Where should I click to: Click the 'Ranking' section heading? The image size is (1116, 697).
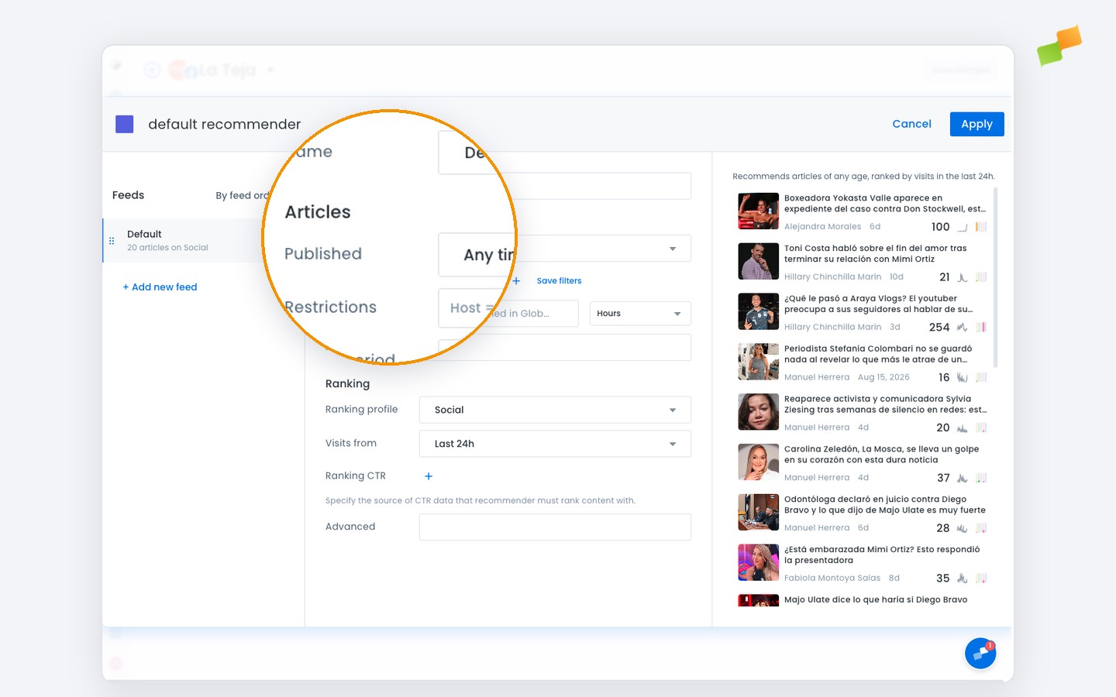347,384
